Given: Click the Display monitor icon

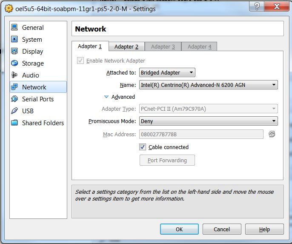Looking at the screenshot, I should point(14,51).
